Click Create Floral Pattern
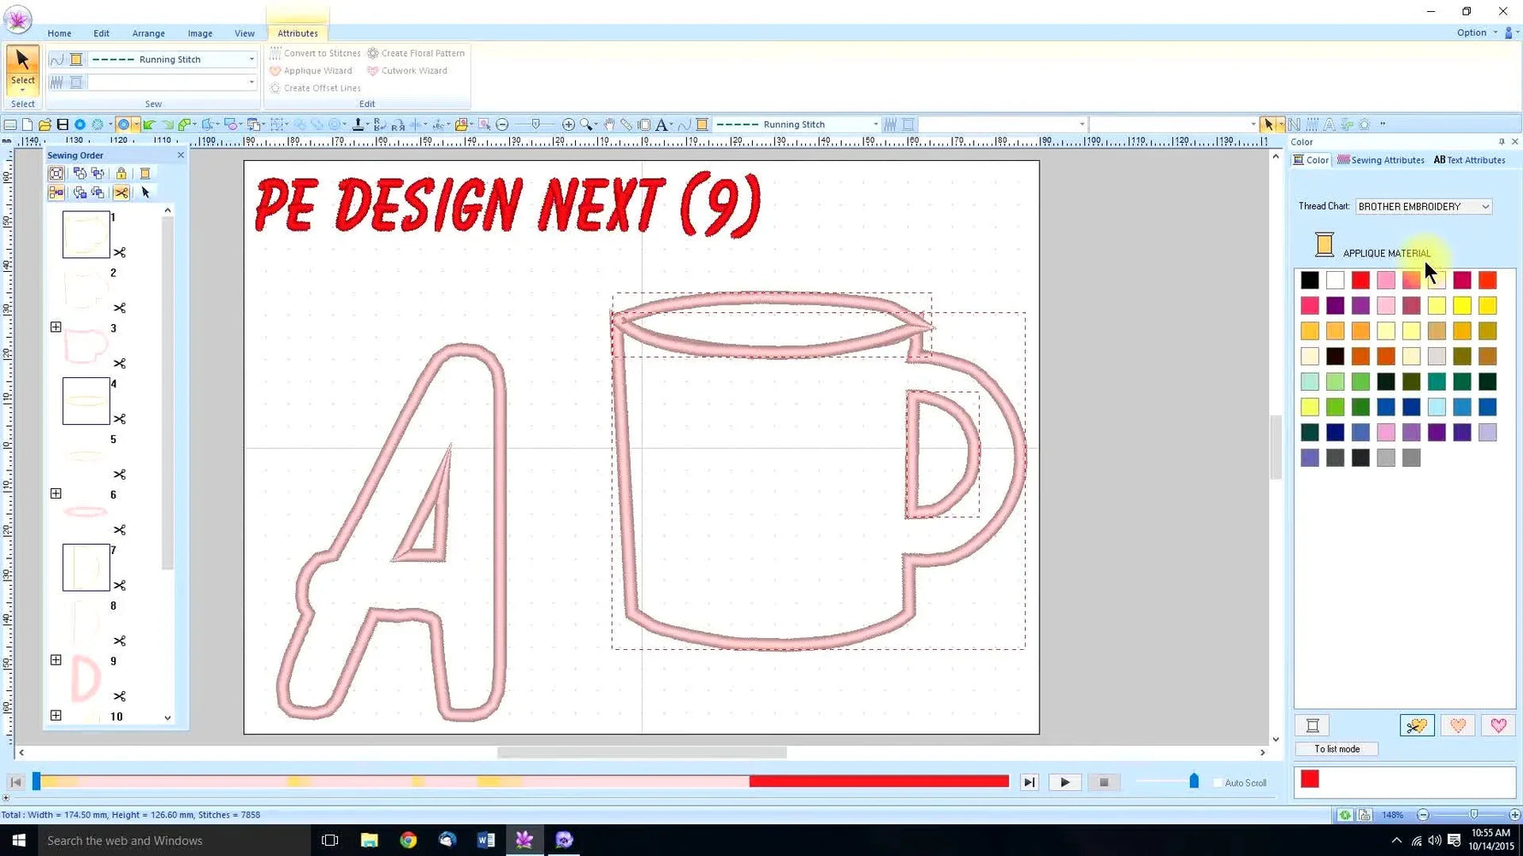 pos(416,53)
